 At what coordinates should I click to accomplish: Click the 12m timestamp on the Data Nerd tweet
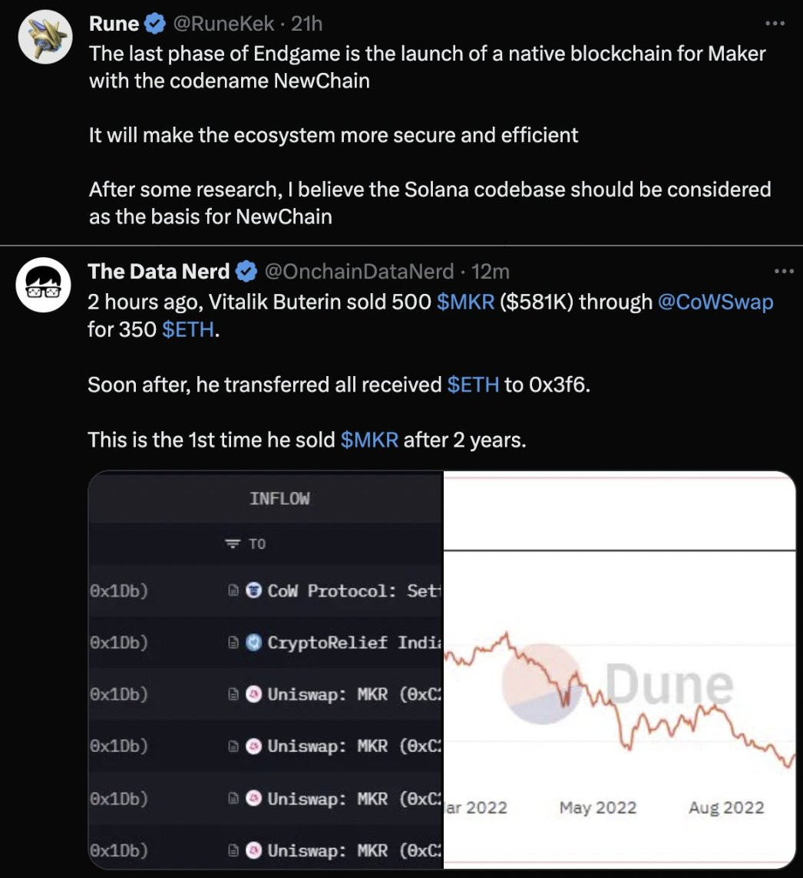coord(490,271)
